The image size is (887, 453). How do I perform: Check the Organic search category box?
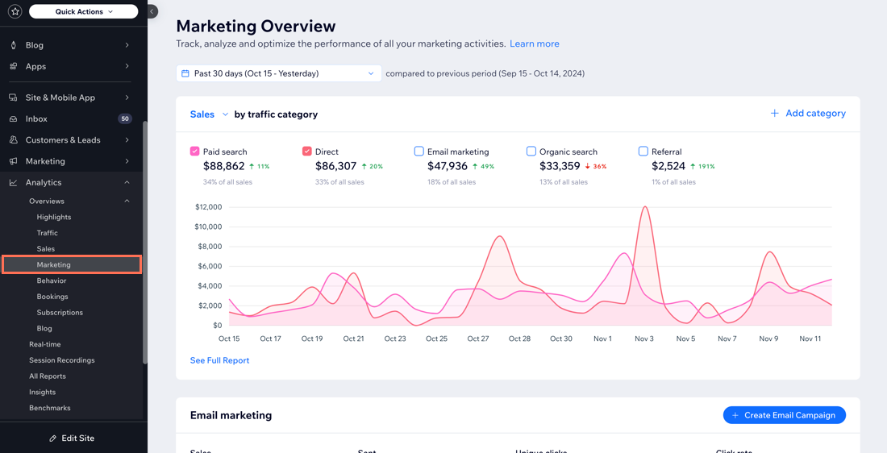pyautogui.click(x=531, y=151)
